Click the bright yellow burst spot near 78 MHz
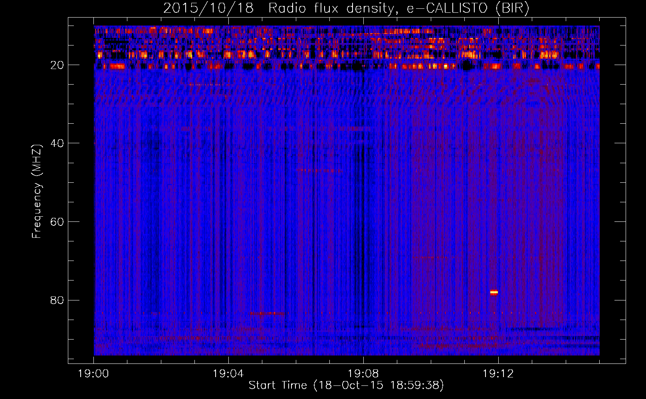The image size is (646, 399). point(494,292)
